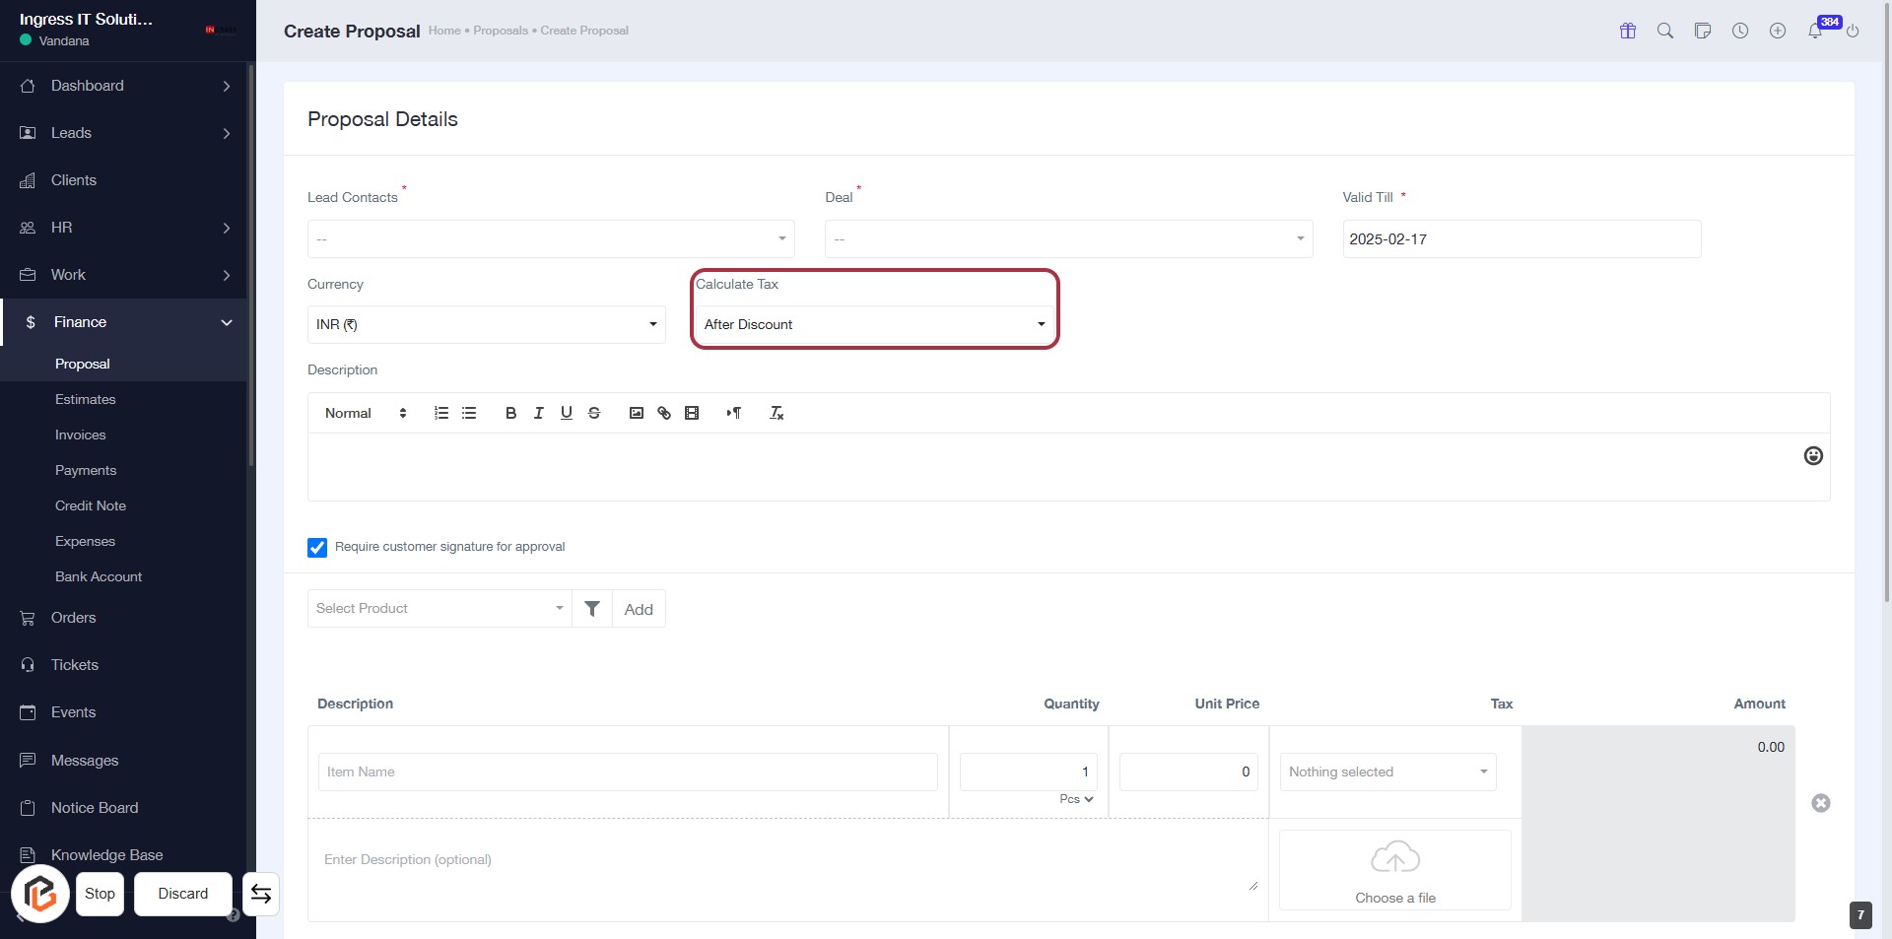
Task: Click the gift icon in top bar
Action: pos(1627,31)
